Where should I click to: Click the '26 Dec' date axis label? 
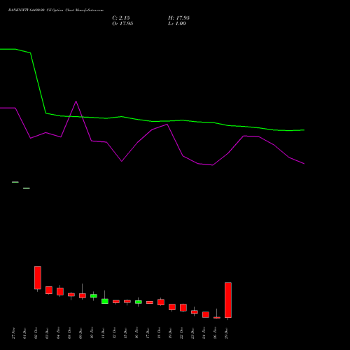[x=215, y=333]
